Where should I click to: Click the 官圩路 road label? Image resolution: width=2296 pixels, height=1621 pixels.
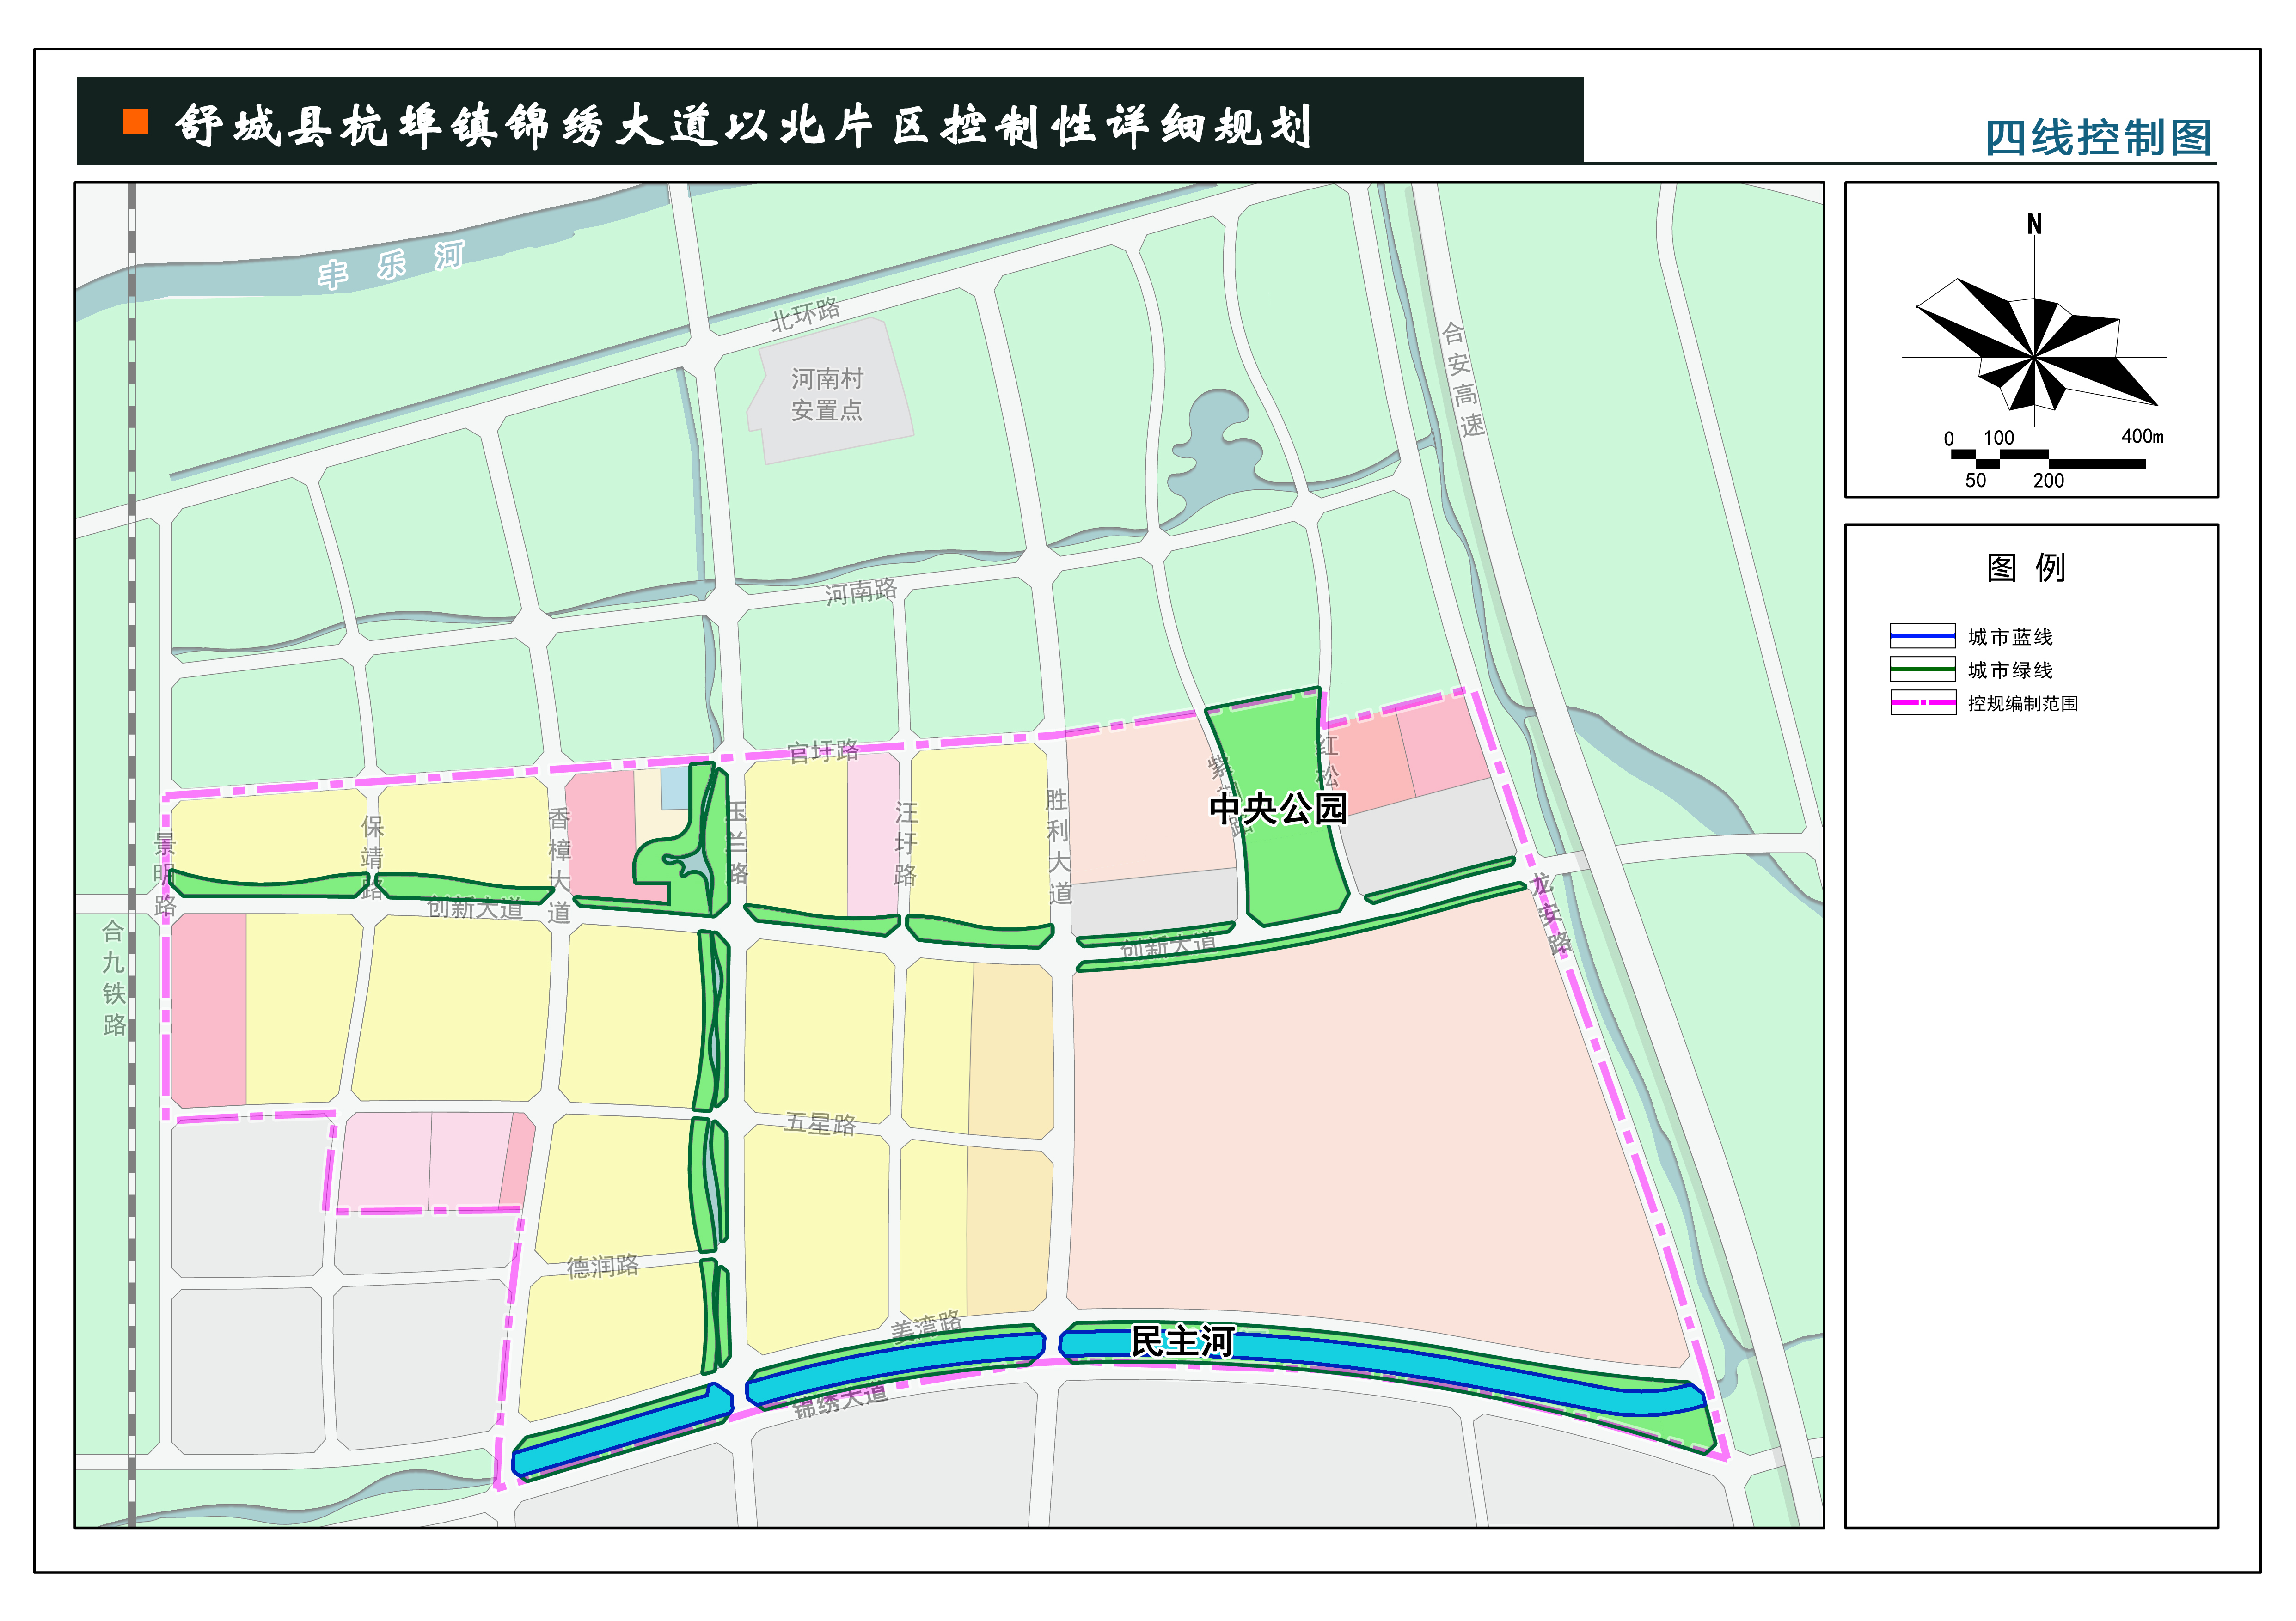pyautogui.click(x=823, y=750)
